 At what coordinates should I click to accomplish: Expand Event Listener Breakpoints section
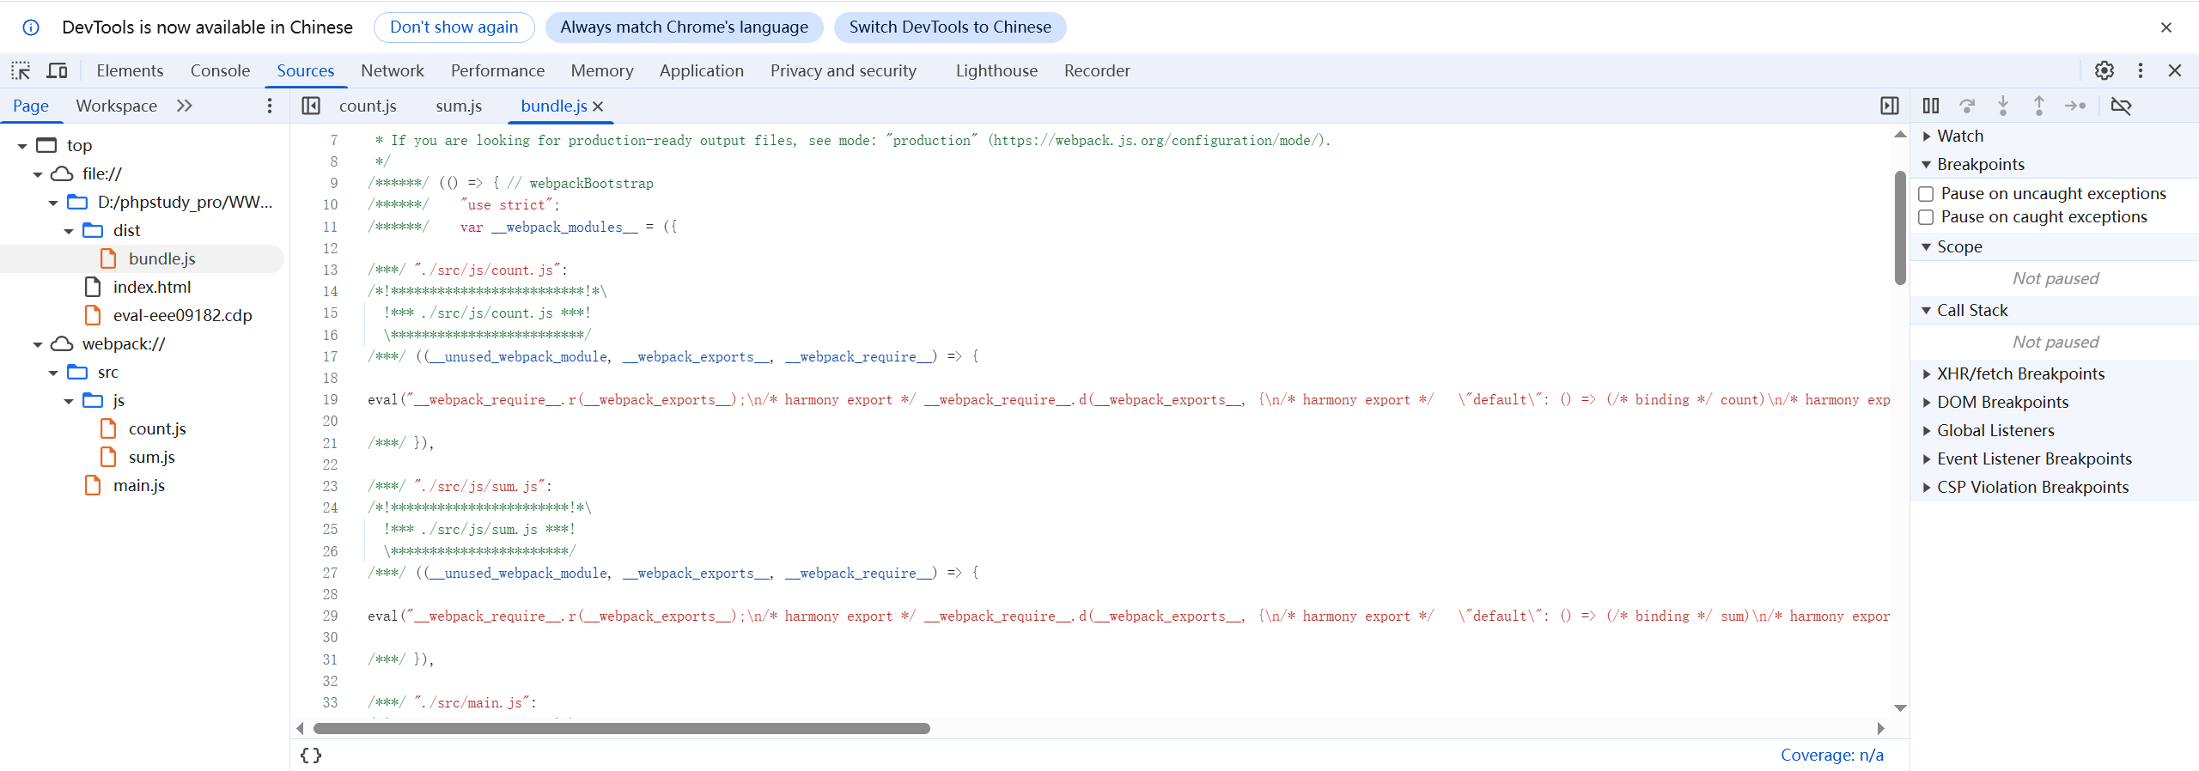coord(1927,459)
